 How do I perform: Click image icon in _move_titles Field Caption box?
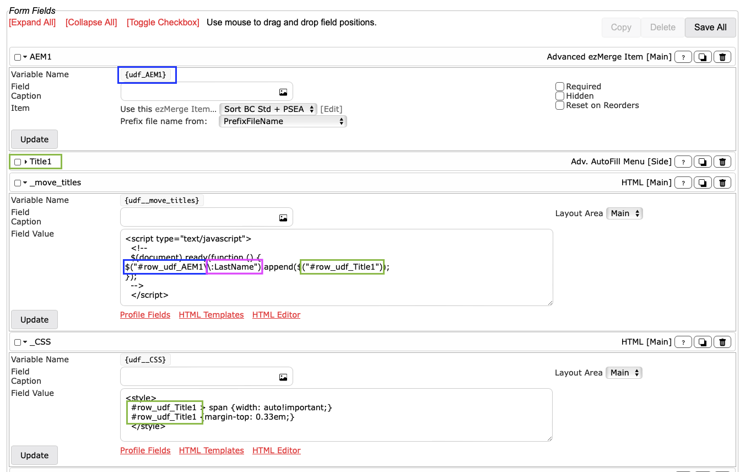283,218
